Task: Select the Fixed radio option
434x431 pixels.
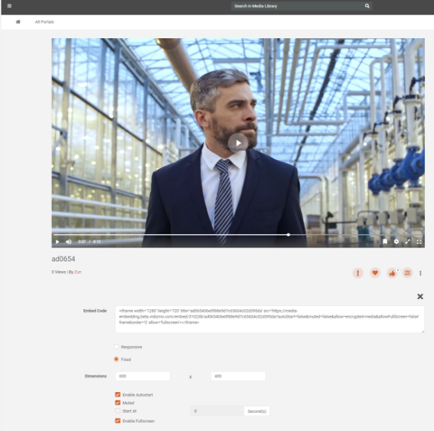Action: (116, 359)
